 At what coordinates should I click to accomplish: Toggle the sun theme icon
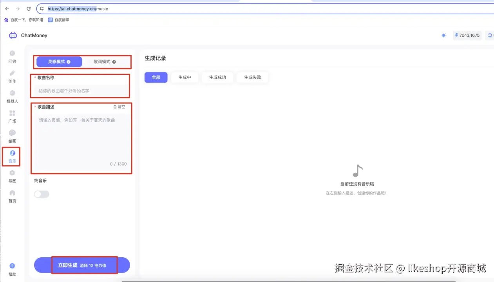point(443,35)
